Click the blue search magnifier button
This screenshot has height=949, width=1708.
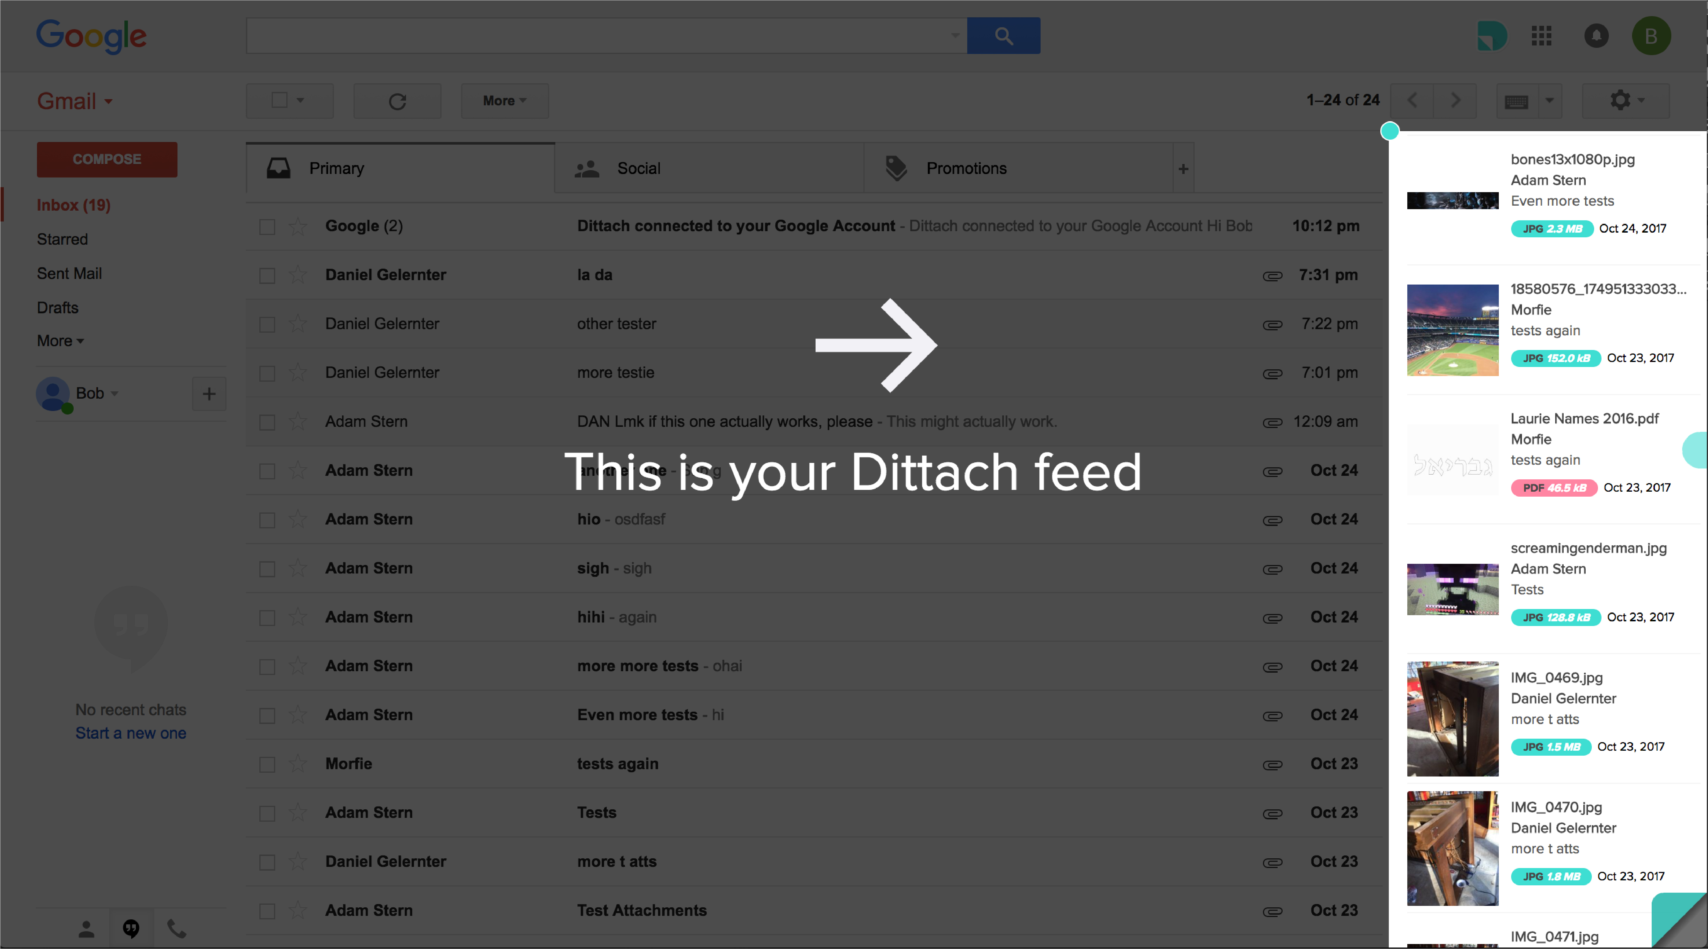coord(1003,36)
